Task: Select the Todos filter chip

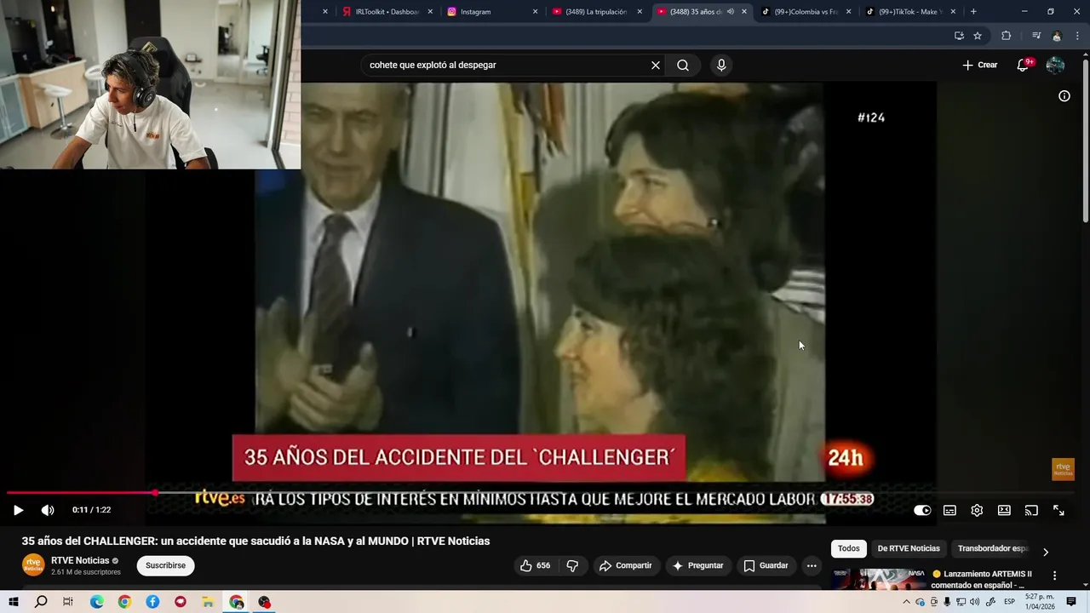Action: pos(848,549)
